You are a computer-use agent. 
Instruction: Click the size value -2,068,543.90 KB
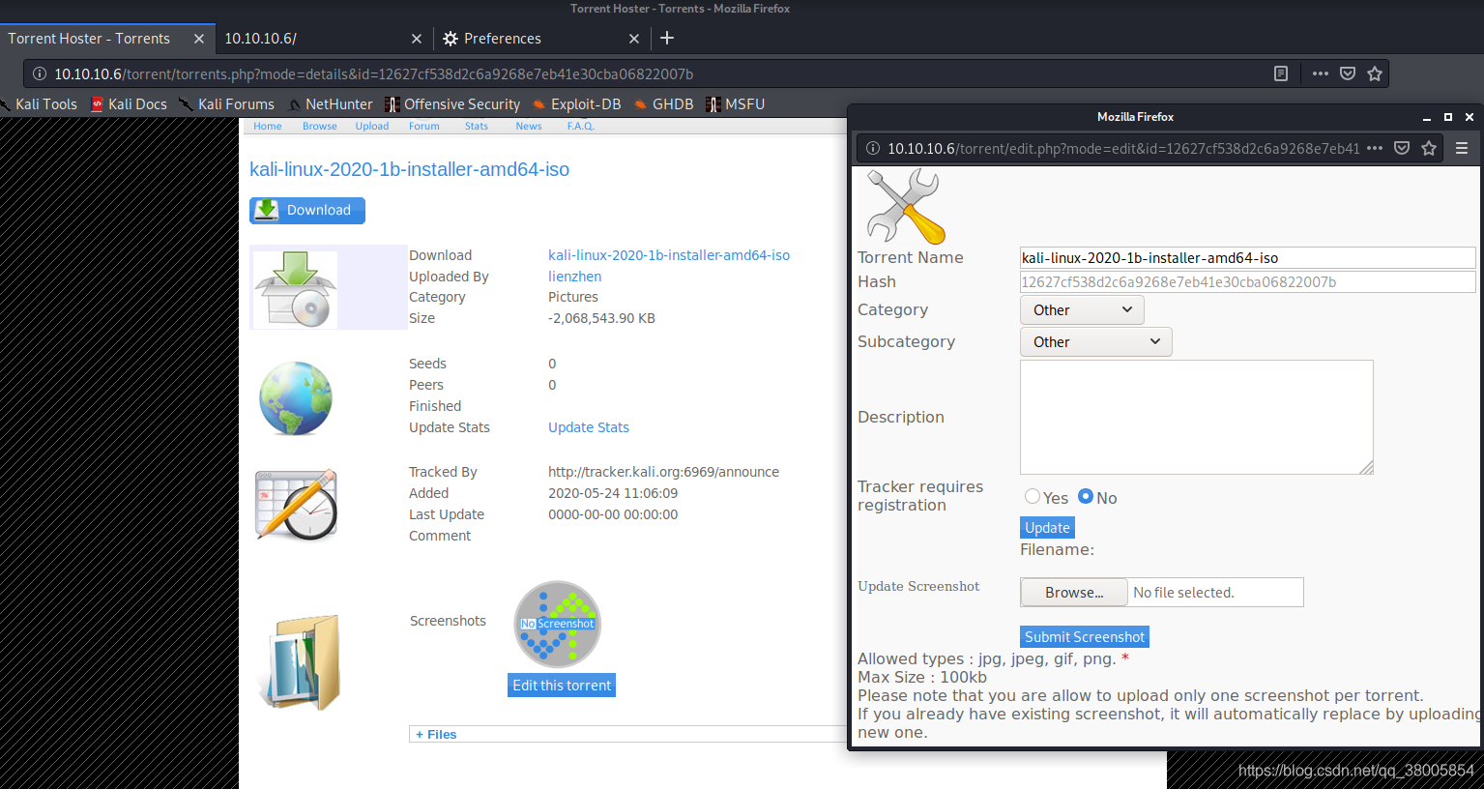601,318
